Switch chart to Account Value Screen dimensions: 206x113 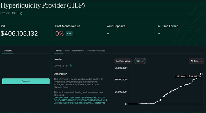(x=123, y=61)
